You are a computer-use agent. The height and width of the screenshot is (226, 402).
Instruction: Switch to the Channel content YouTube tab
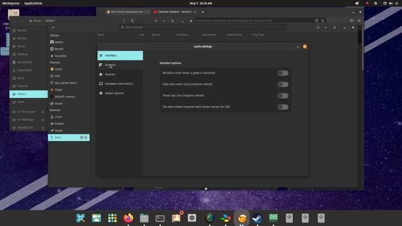coord(175,12)
